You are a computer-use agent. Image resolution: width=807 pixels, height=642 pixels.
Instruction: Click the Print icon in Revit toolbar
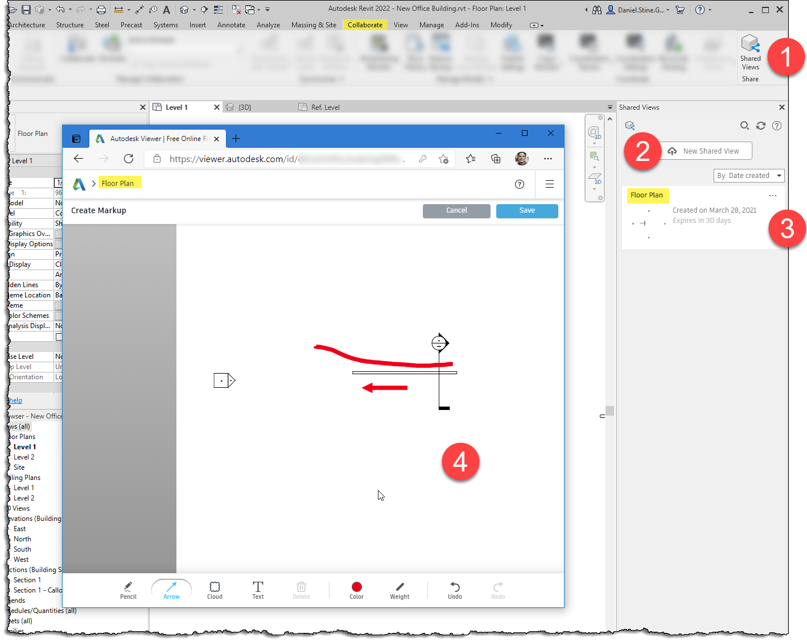click(101, 10)
